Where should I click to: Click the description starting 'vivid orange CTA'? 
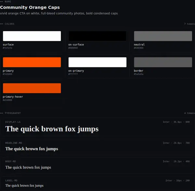[x=59, y=13]
